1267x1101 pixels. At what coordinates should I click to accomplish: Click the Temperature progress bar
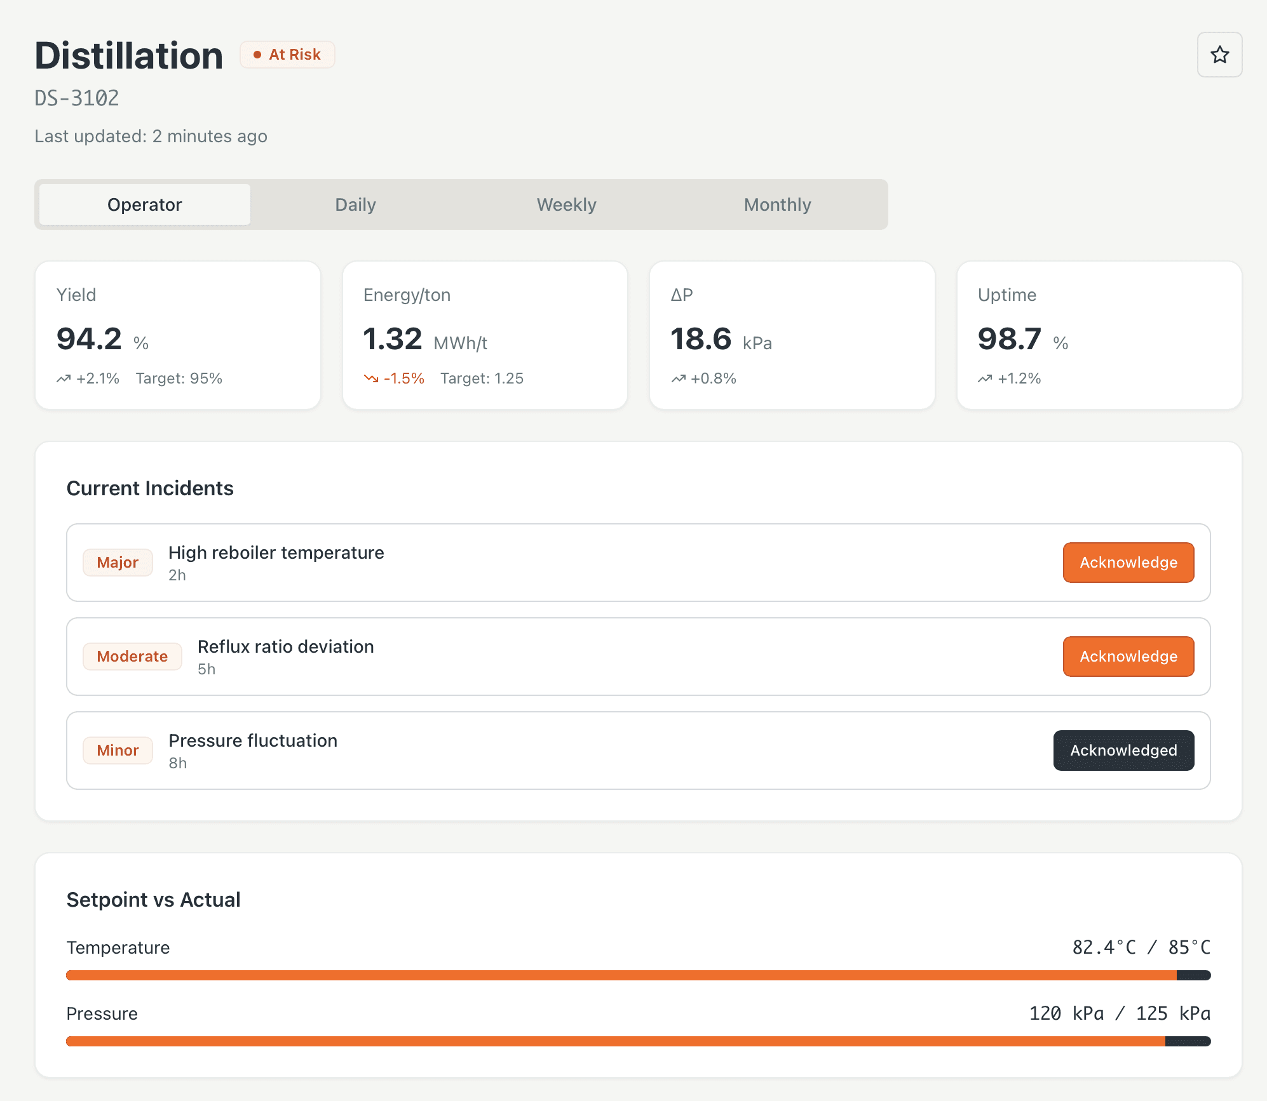coord(638,975)
